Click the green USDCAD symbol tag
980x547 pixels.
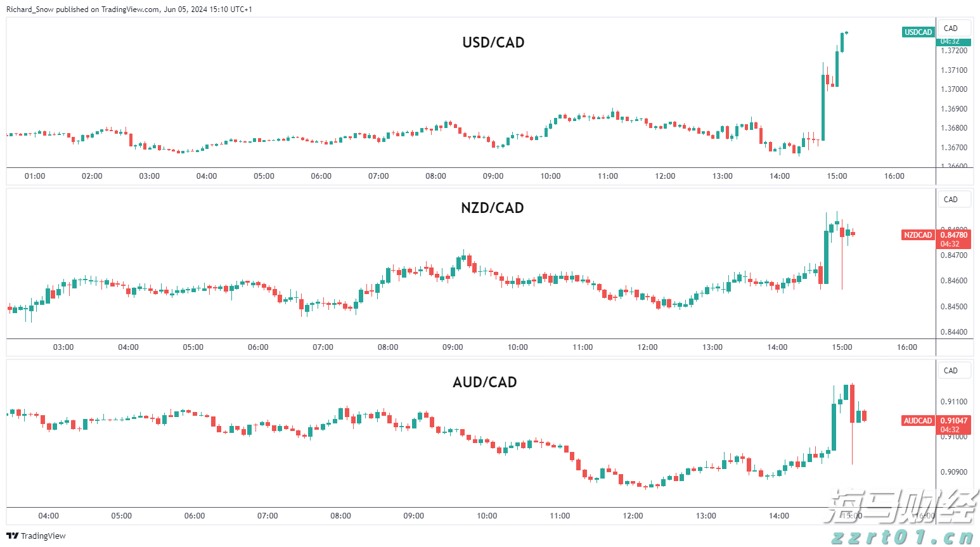coord(918,32)
